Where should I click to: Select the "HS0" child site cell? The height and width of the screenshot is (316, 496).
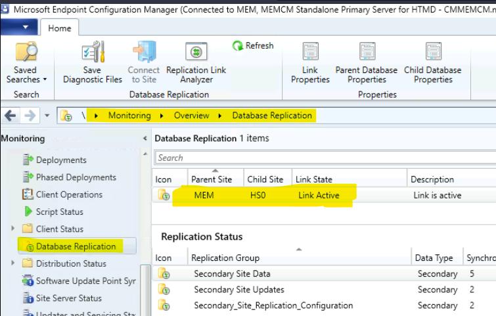tap(258, 195)
